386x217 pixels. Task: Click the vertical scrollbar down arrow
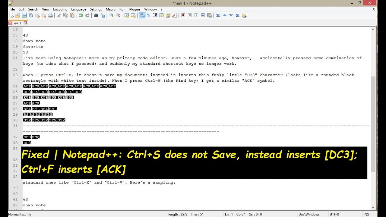coord(373,207)
